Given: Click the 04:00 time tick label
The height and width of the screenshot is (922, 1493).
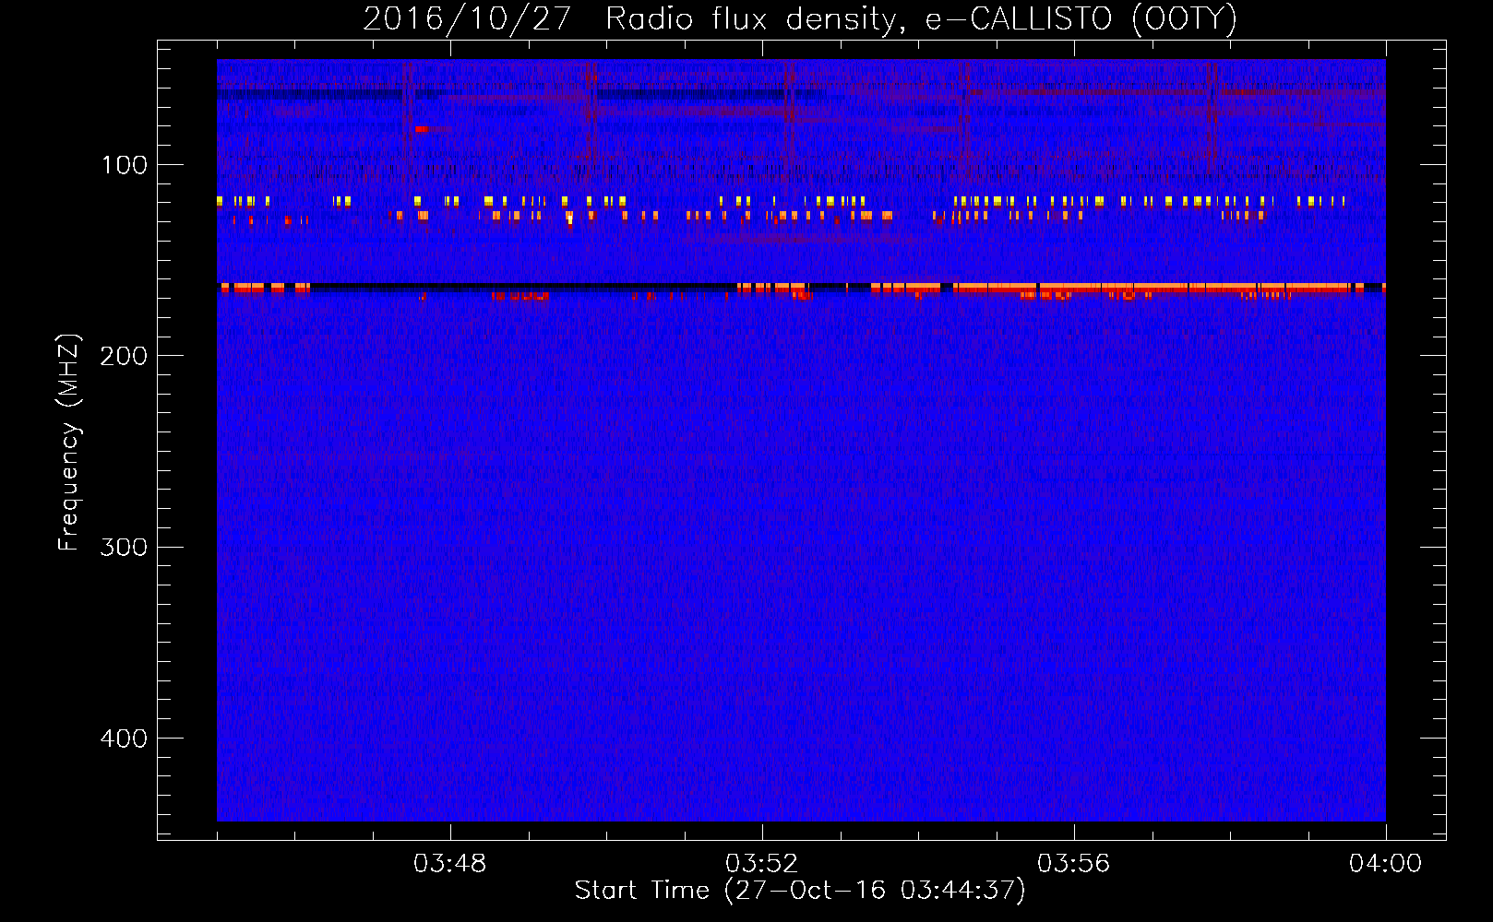Looking at the screenshot, I should click(1385, 864).
